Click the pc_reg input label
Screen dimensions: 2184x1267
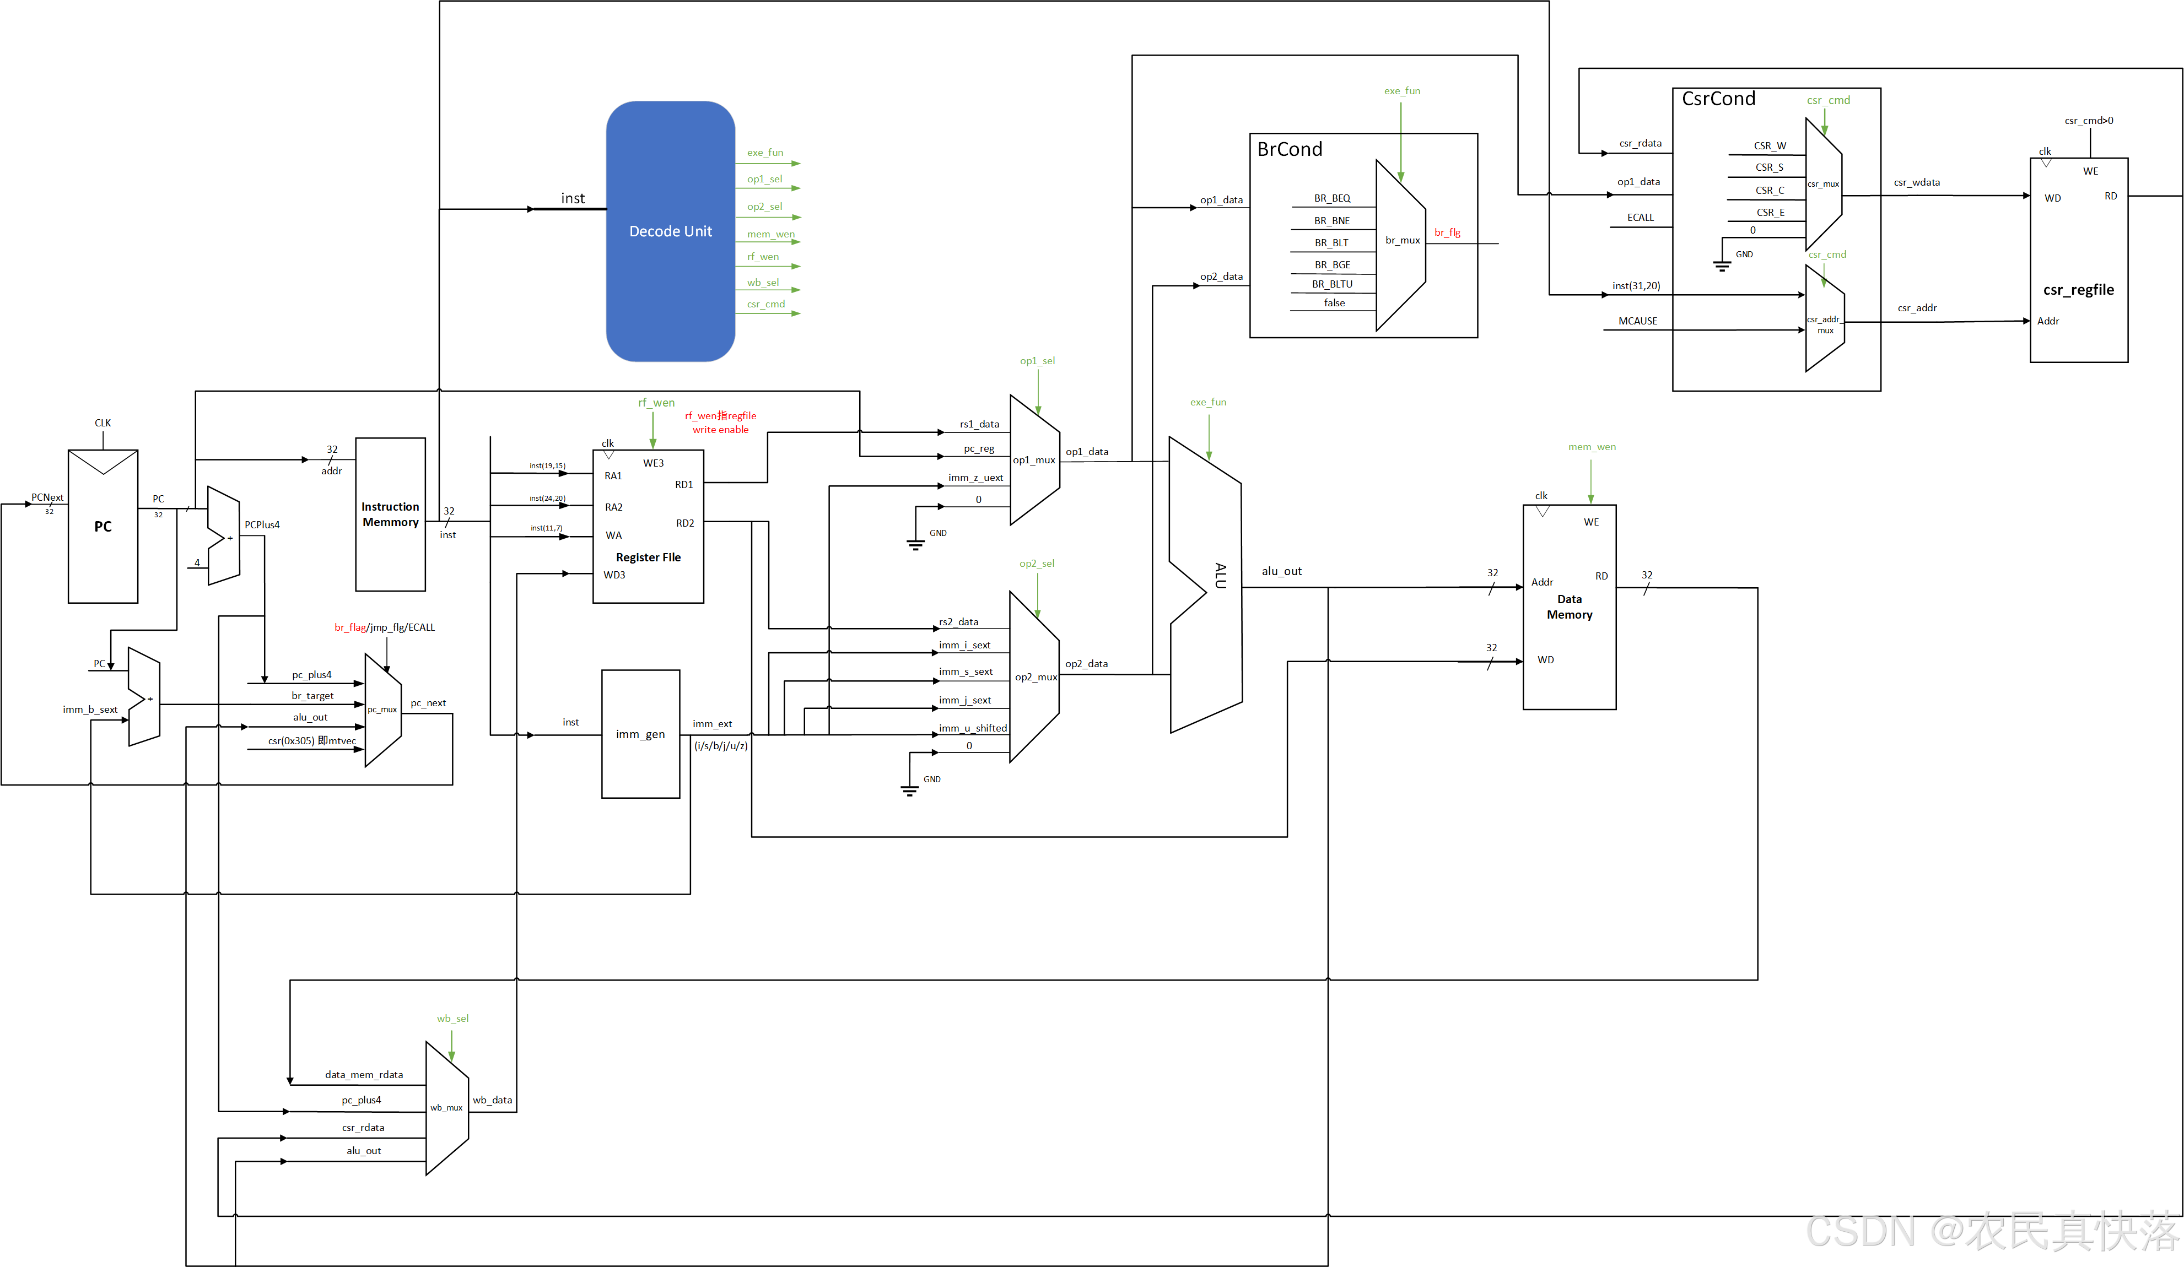click(979, 448)
